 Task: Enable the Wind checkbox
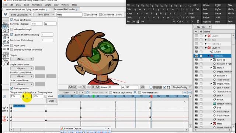pos(46,96)
